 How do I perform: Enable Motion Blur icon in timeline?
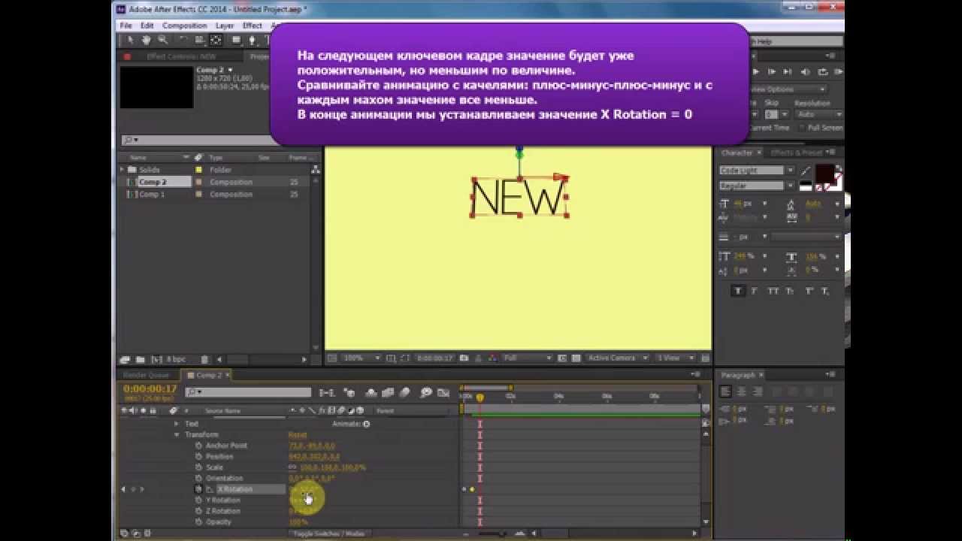point(405,392)
